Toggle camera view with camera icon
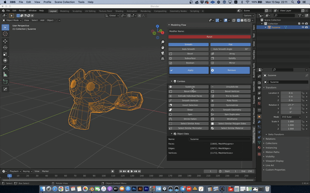Image resolution: width=310 pixels, height=193 pixels. [163, 53]
